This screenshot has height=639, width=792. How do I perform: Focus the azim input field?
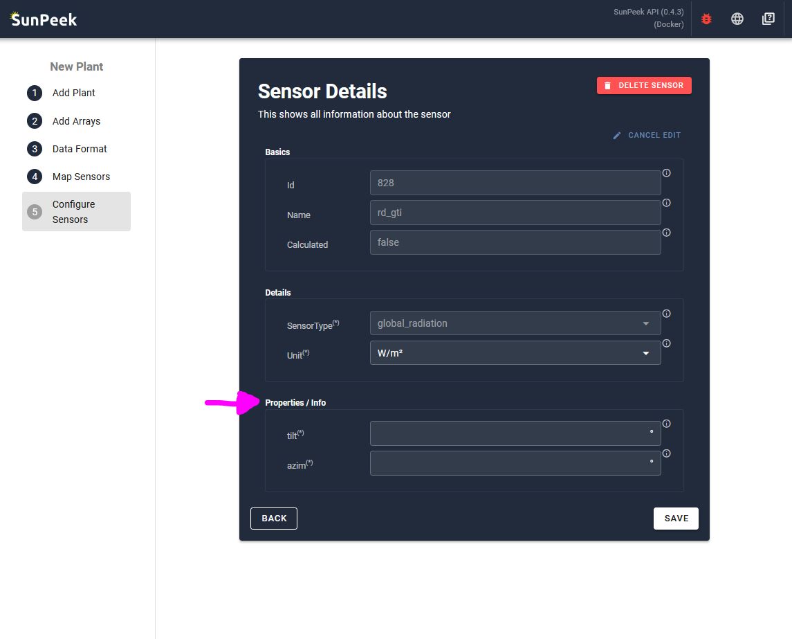(515, 463)
